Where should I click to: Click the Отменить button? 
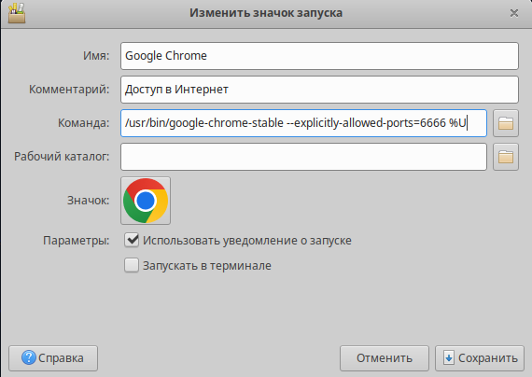point(385,358)
